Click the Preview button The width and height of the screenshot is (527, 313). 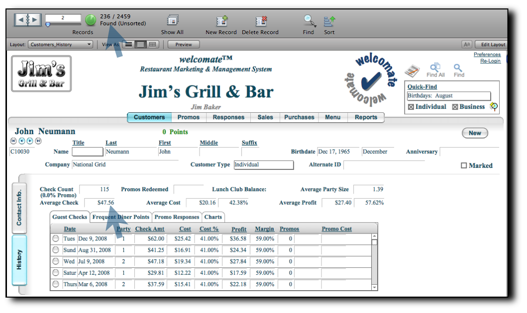[x=184, y=45]
